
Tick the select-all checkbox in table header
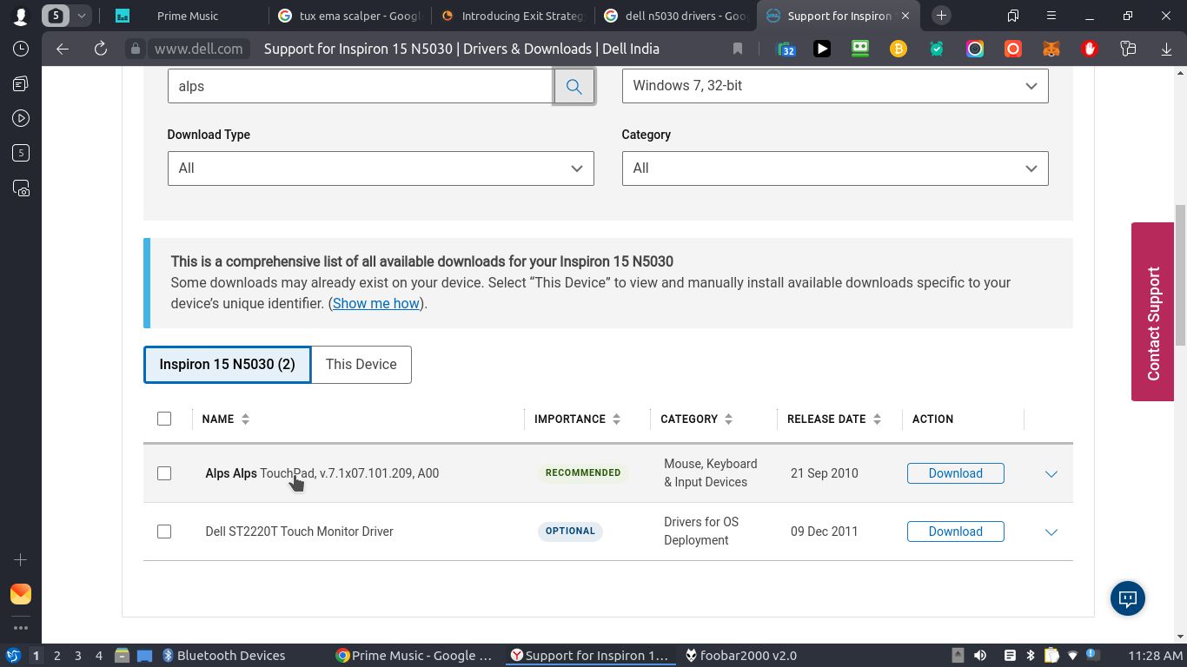164,419
